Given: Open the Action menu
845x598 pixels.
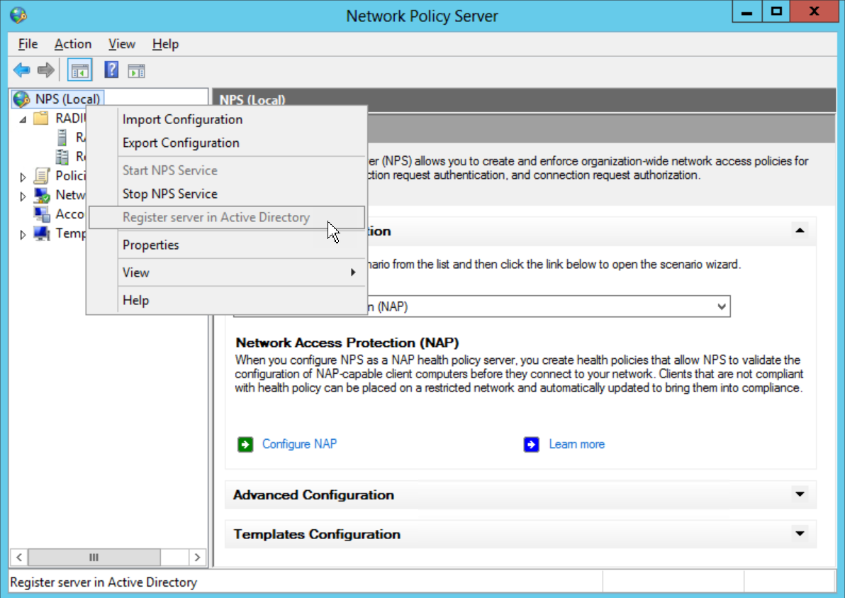Looking at the screenshot, I should (x=72, y=44).
